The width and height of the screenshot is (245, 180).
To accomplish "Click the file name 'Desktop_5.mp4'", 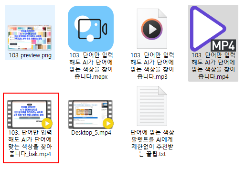I will coord(91,133).
